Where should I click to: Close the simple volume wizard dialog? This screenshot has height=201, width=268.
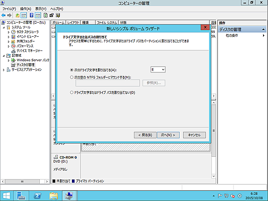(x=205, y=27)
